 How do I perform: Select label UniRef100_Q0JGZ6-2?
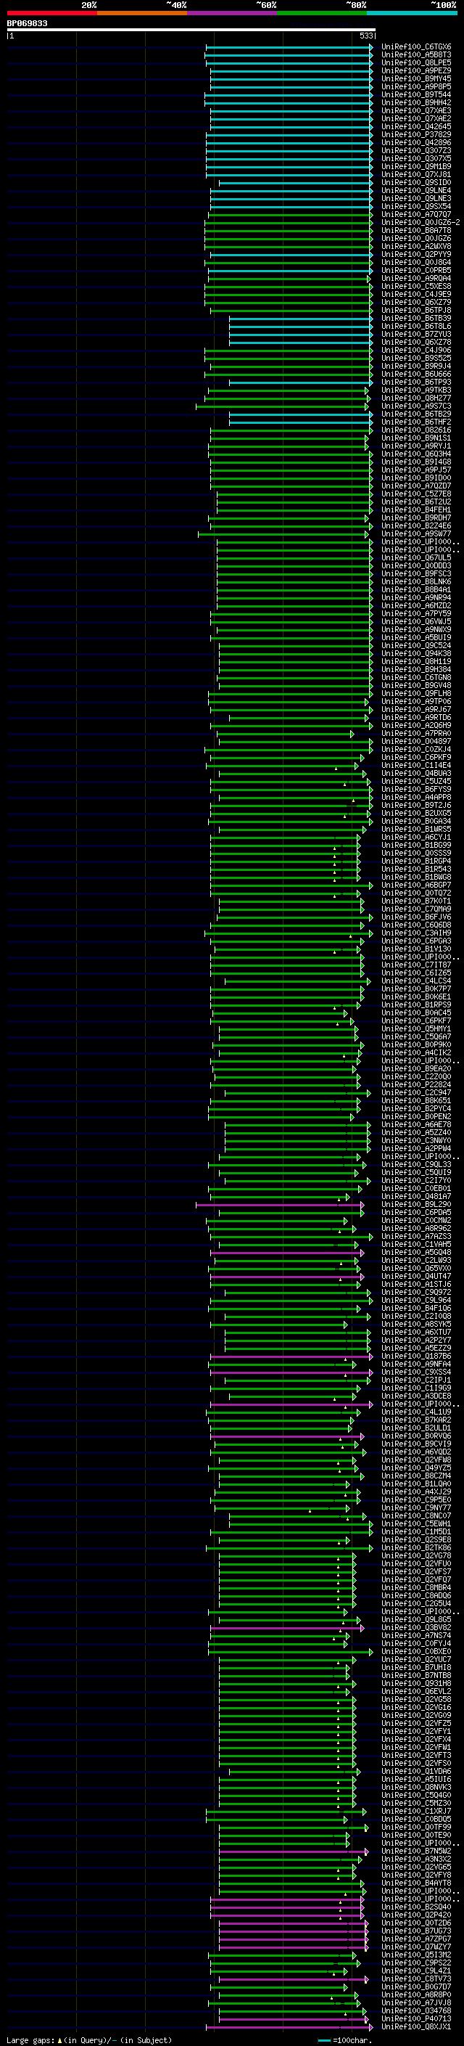pos(420,222)
